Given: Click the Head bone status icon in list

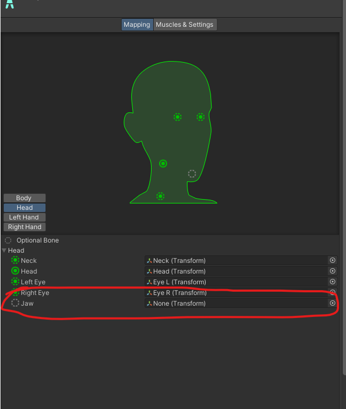Looking at the screenshot, I should [x=15, y=271].
